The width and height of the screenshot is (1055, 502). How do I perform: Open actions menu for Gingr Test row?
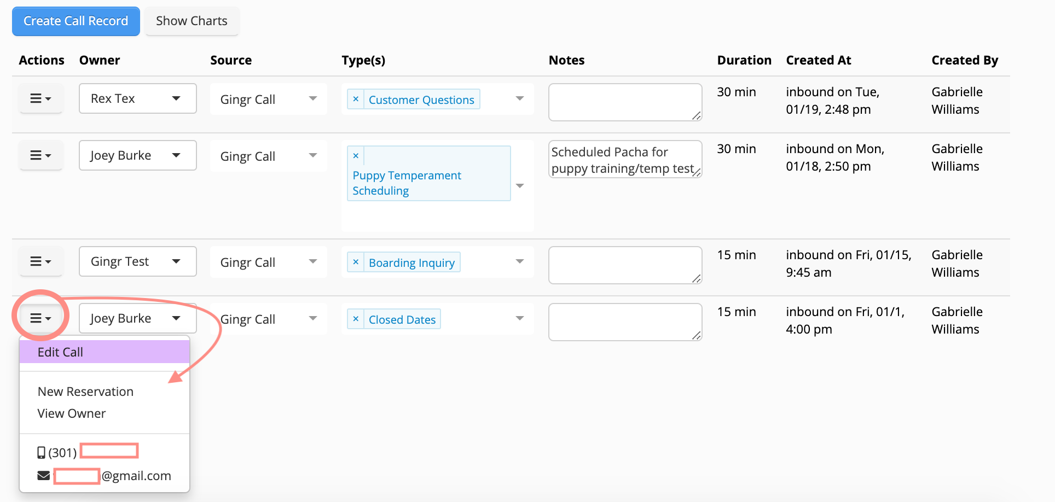click(x=40, y=261)
